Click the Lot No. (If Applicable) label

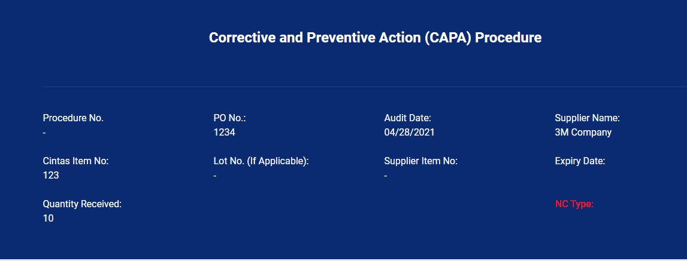pos(261,161)
